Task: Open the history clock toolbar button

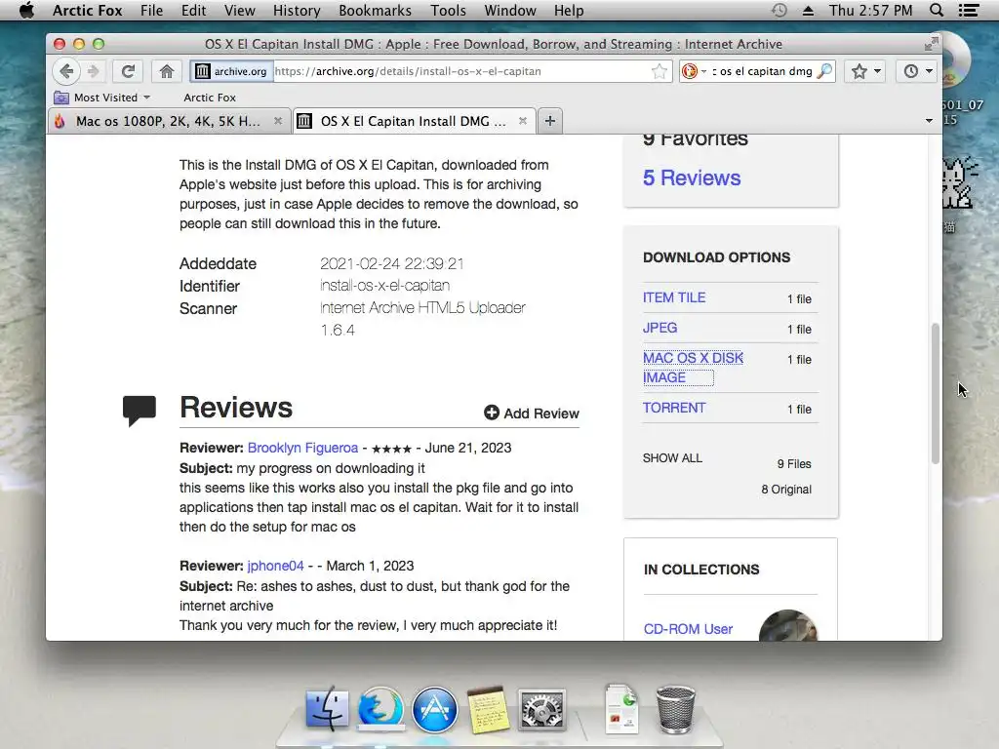Action: click(x=911, y=71)
